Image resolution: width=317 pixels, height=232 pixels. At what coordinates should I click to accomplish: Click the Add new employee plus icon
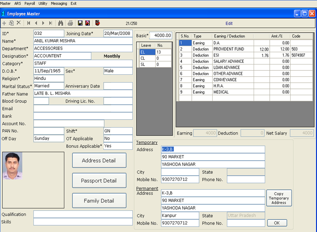pyautogui.click(x=4, y=23)
